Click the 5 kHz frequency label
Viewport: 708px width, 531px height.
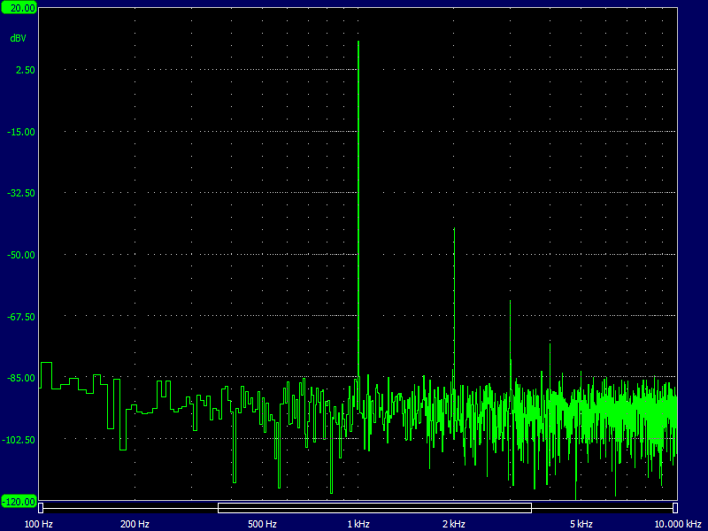pyautogui.click(x=581, y=524)
